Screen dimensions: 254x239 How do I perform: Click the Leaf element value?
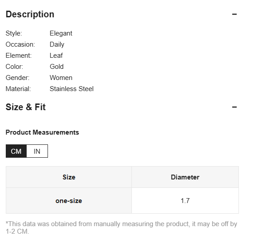click(56, 56)
